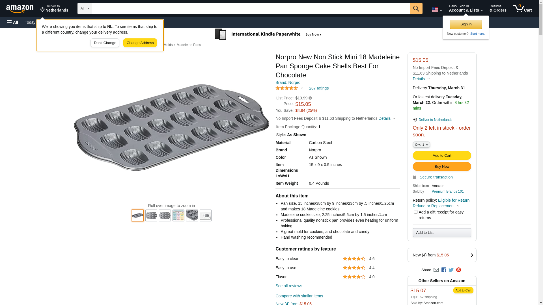Open Returns & Orders
The height and width of the screenshot is (305, 543).
[498, 8]
